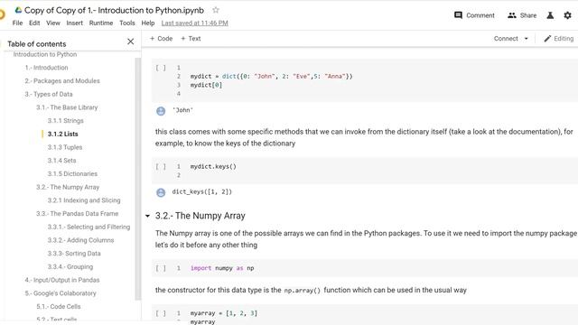
Task: Star the notebook with the star icon
Action: click(x=216, y=10)
